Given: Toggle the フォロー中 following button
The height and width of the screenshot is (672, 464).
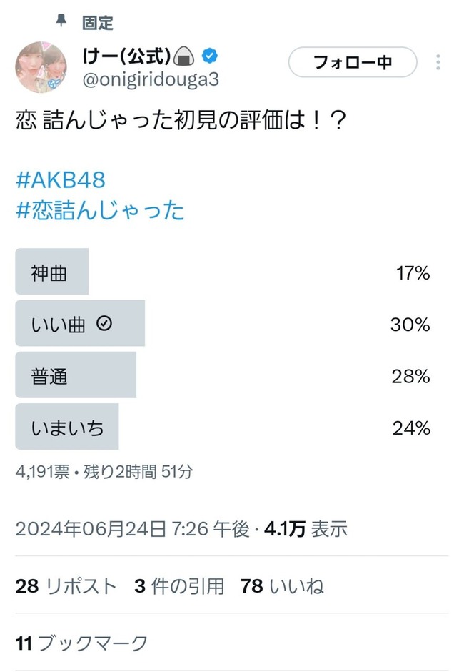Looking at the screenshot, I should click(x=352, y=62).
